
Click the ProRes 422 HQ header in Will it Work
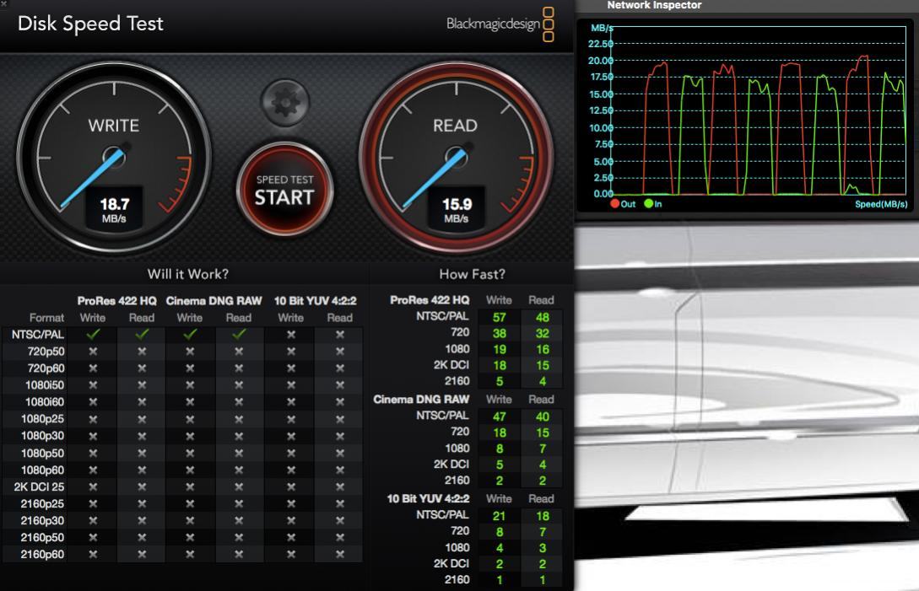(116, 301)
